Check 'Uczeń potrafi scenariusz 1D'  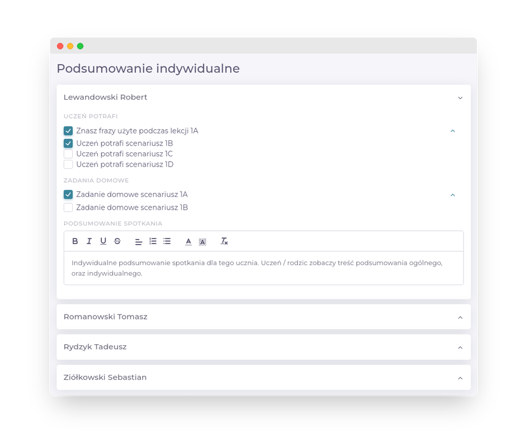(x=68, y=164)
